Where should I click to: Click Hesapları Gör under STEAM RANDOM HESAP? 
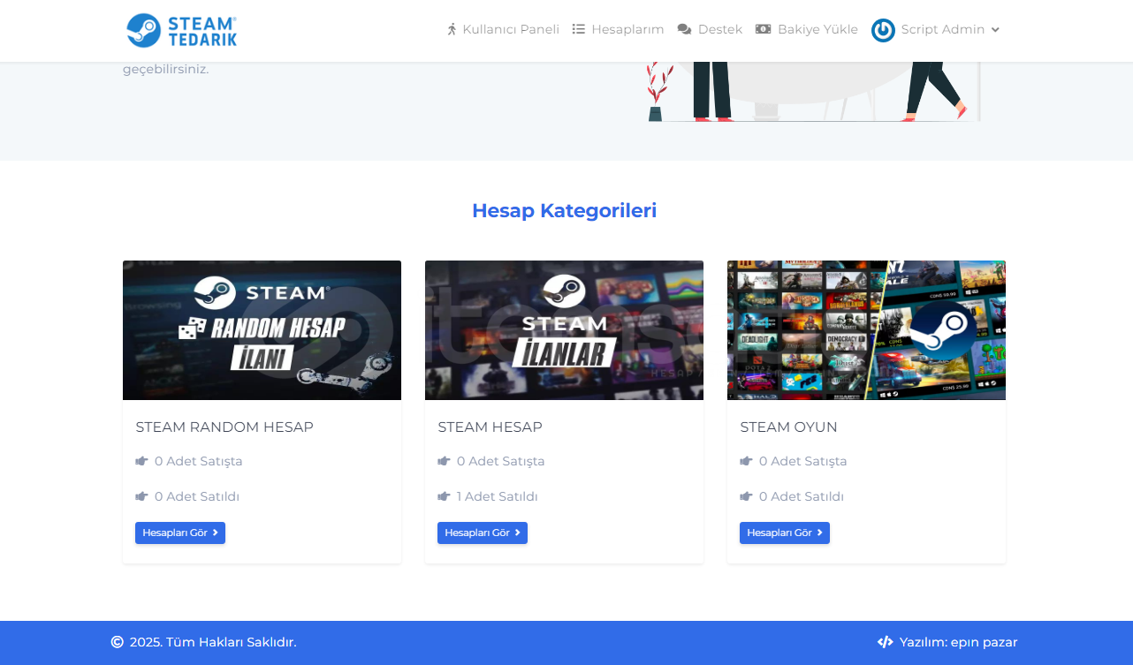click(x=180, y=533)
